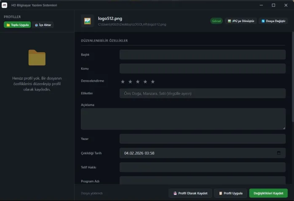Set rating to four stars
Image resolution: width=294 pixels, height=201 pixels.
[x=145, y=82]
